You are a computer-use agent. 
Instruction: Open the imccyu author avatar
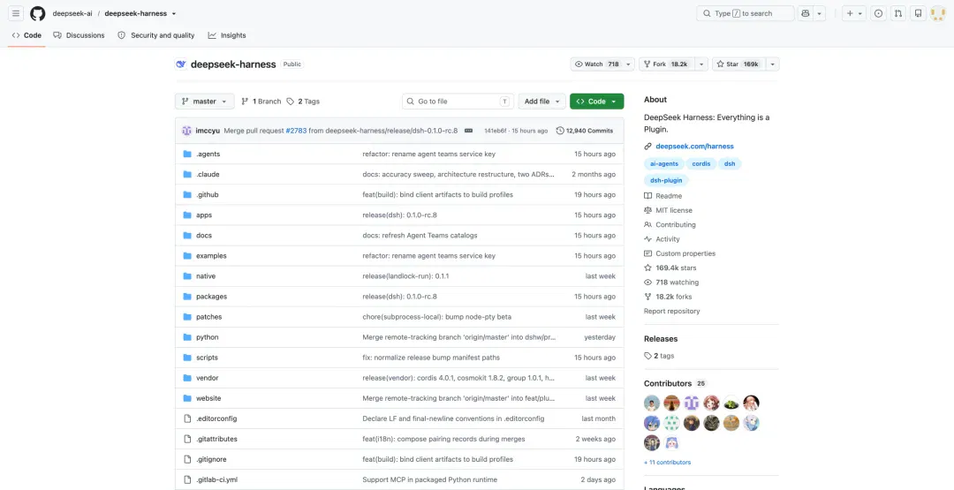click(186, 131)
